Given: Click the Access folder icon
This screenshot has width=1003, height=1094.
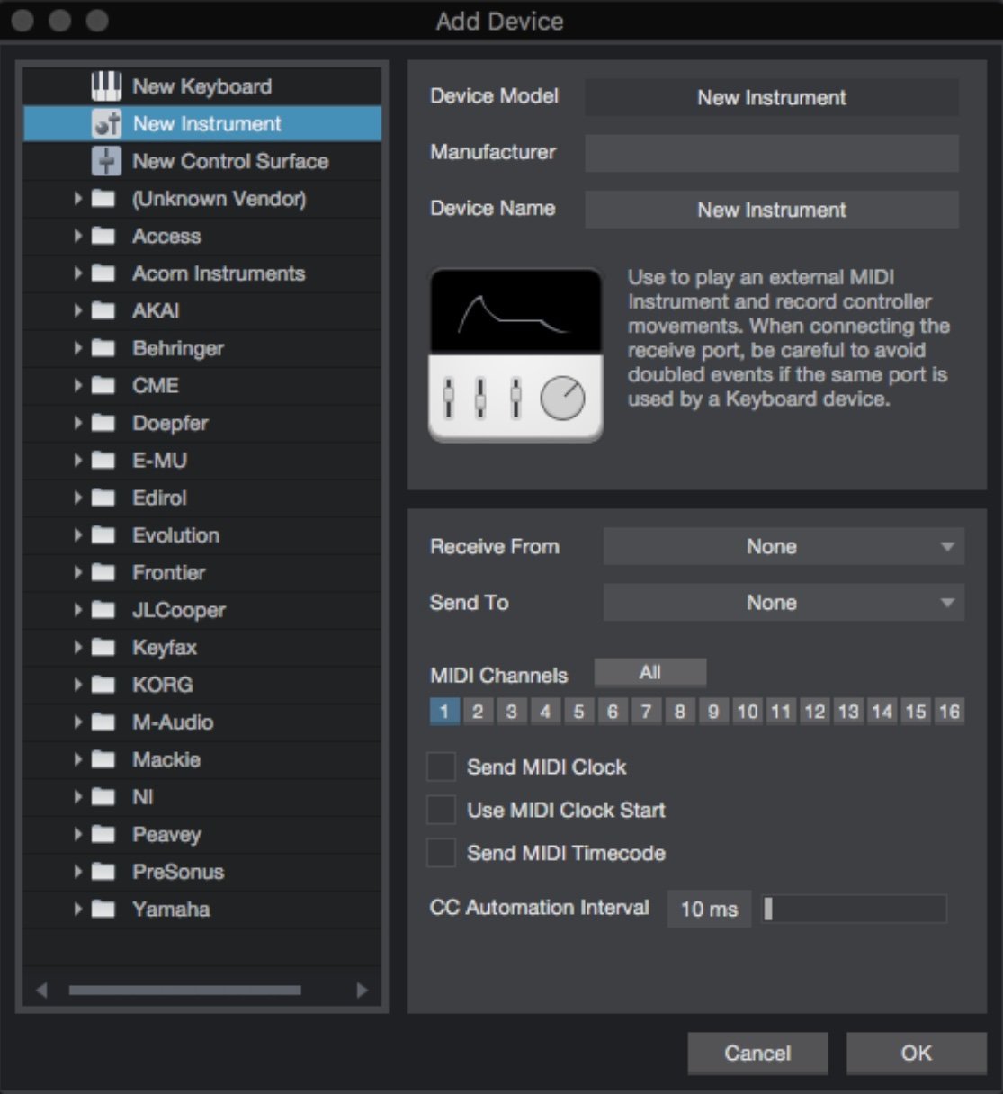Looking at the screenshot, I should coord(103,236).
